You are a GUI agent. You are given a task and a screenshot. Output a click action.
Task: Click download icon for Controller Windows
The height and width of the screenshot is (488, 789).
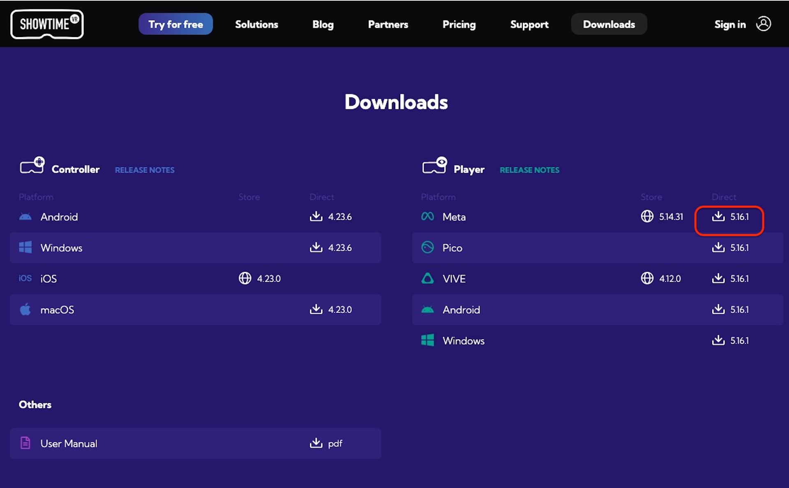316,247
